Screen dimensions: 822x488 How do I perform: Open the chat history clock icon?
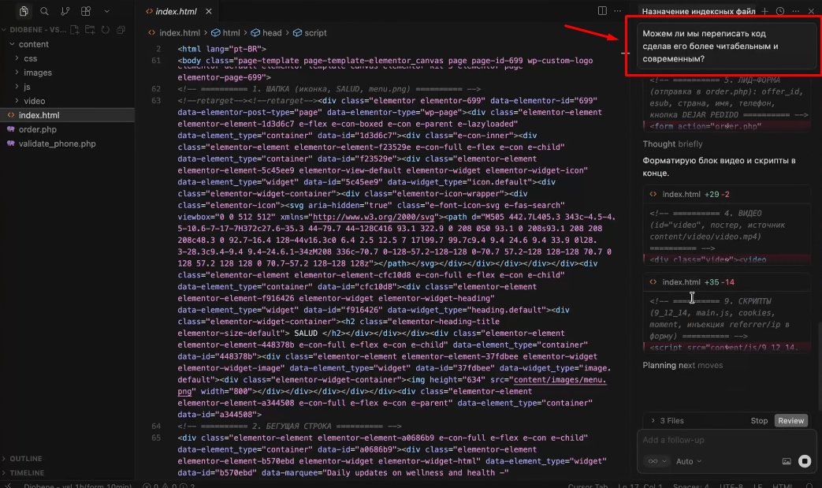click(780, 11)
